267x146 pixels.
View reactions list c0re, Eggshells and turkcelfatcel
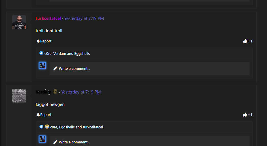pyautogui.click(x=76, y=127)
